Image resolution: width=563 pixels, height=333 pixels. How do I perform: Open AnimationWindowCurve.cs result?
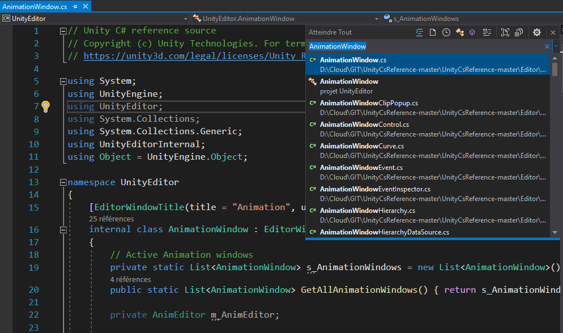428,150
